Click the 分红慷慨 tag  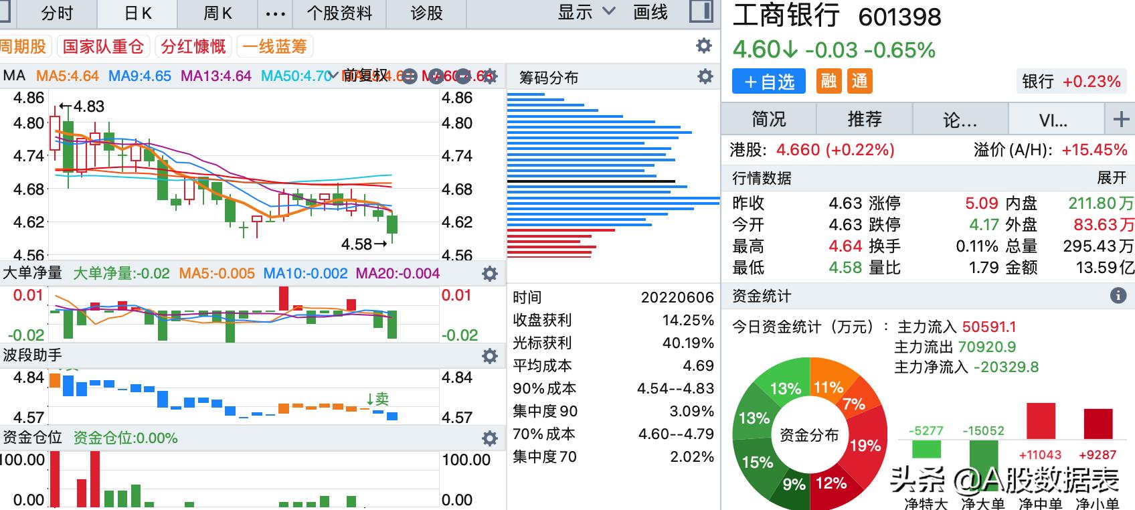click(193, 46)
